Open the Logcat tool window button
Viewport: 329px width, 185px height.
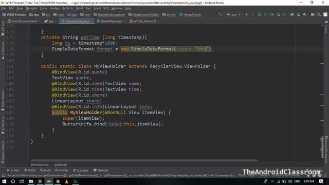(81, 170)
